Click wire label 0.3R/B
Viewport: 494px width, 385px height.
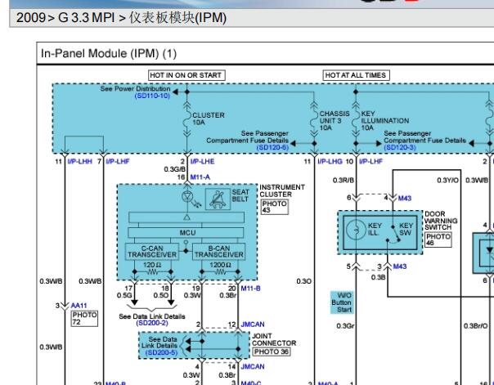pos(344,181)
